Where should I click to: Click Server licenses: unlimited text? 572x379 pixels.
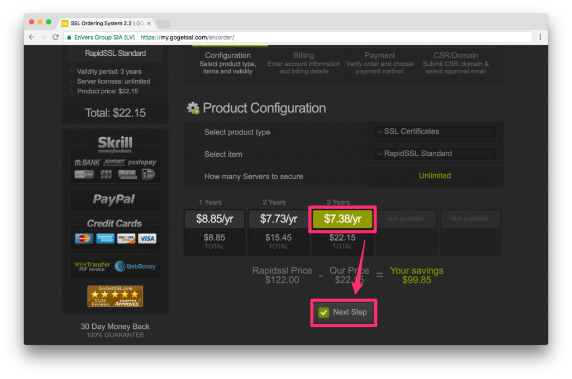point(113,81)
